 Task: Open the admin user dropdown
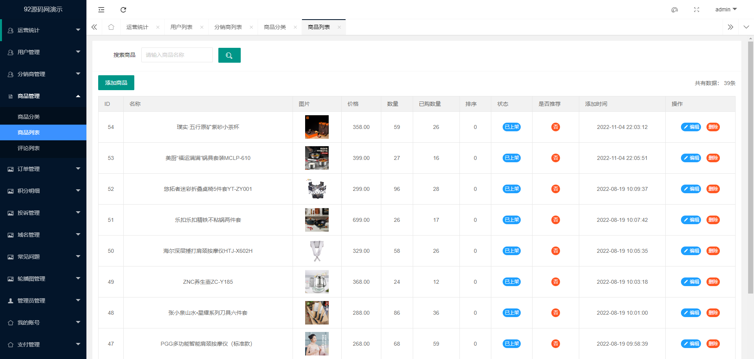tap(726, 9)
